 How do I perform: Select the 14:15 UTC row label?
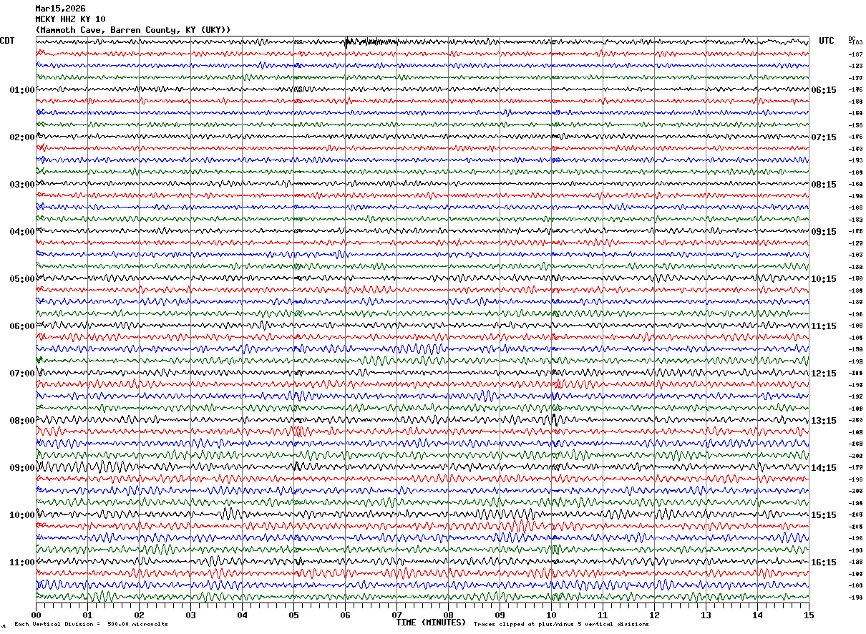tap(824, 468)
